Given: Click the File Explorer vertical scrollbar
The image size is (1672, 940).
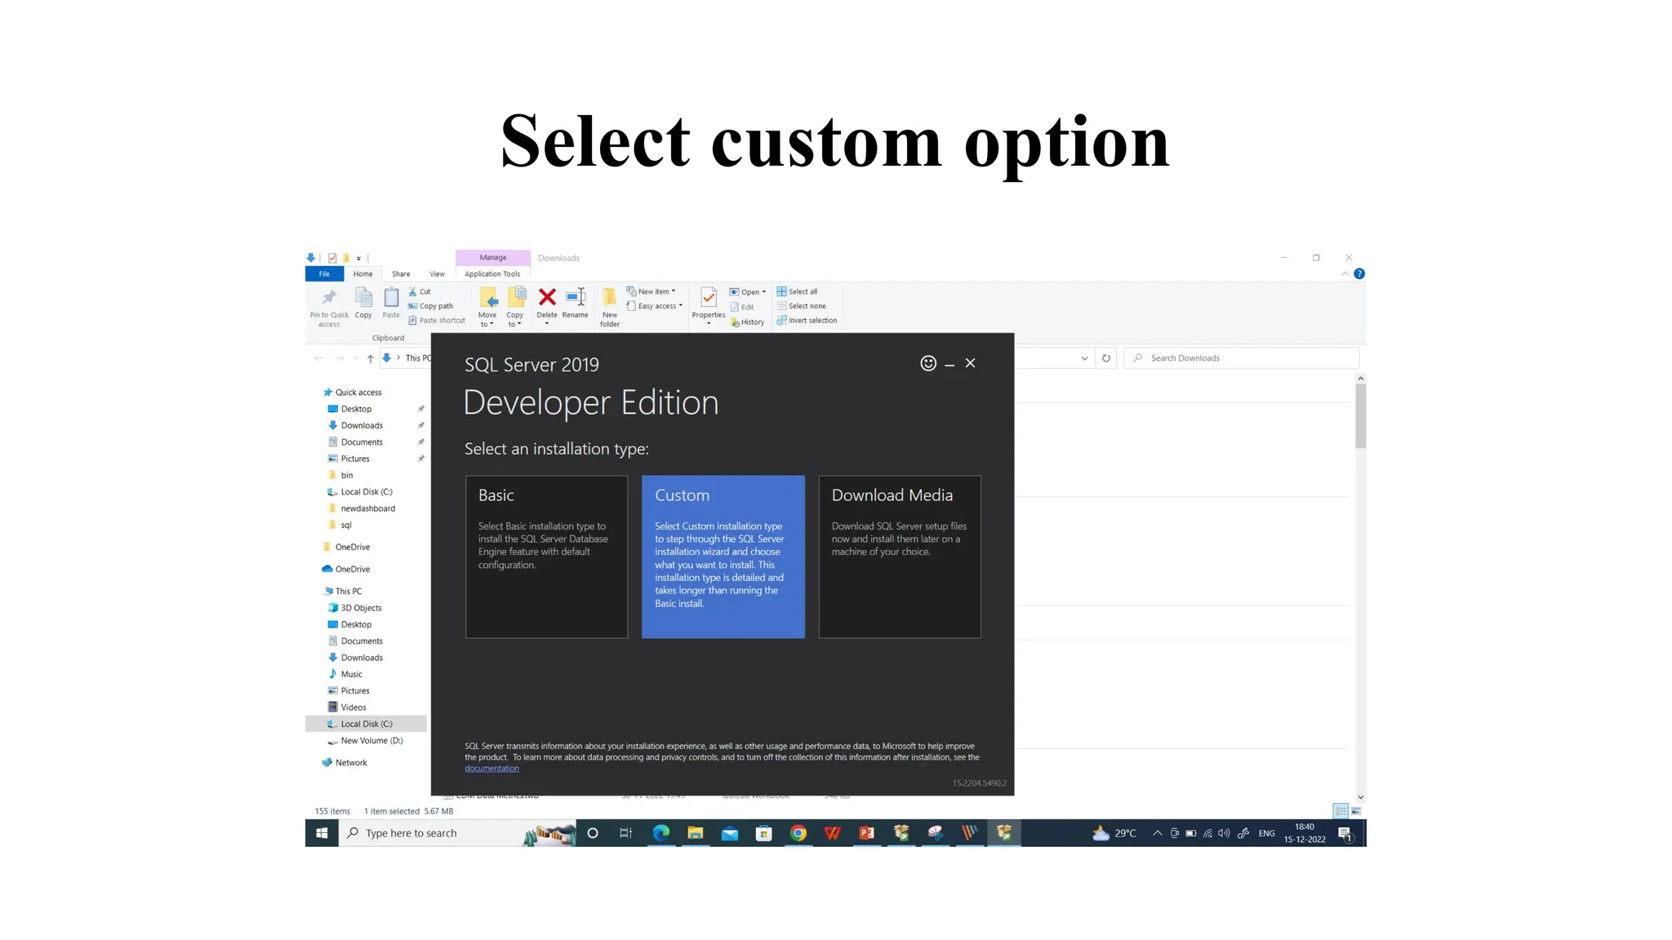Looking at the screenshot, I should coord(1360,416).
